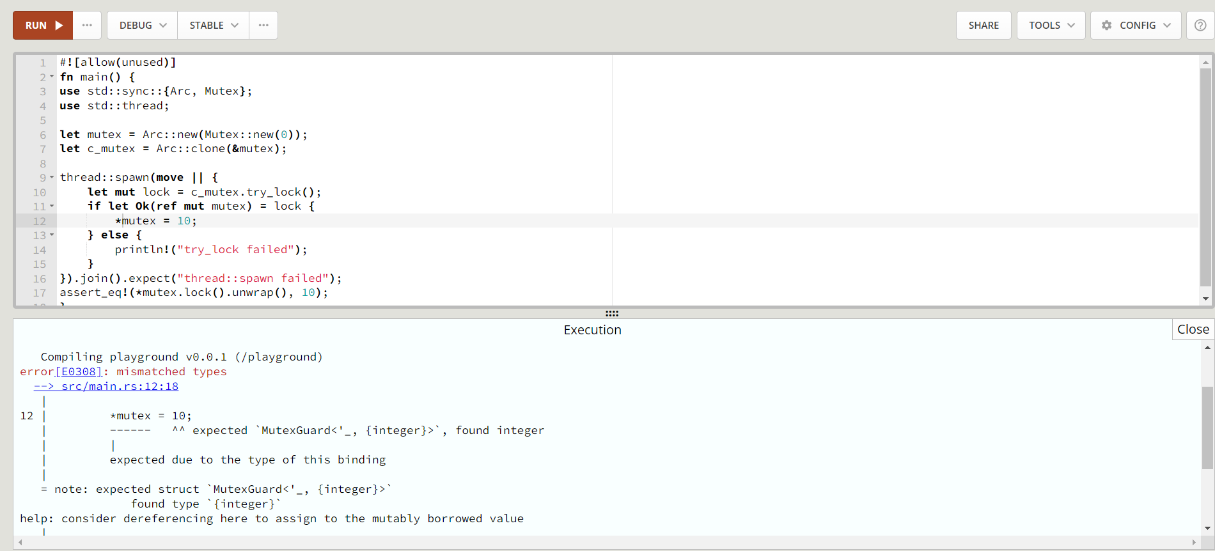Click the output horizontal scroll left arrow
1215x551 pixels.
[x=20, y=543]
